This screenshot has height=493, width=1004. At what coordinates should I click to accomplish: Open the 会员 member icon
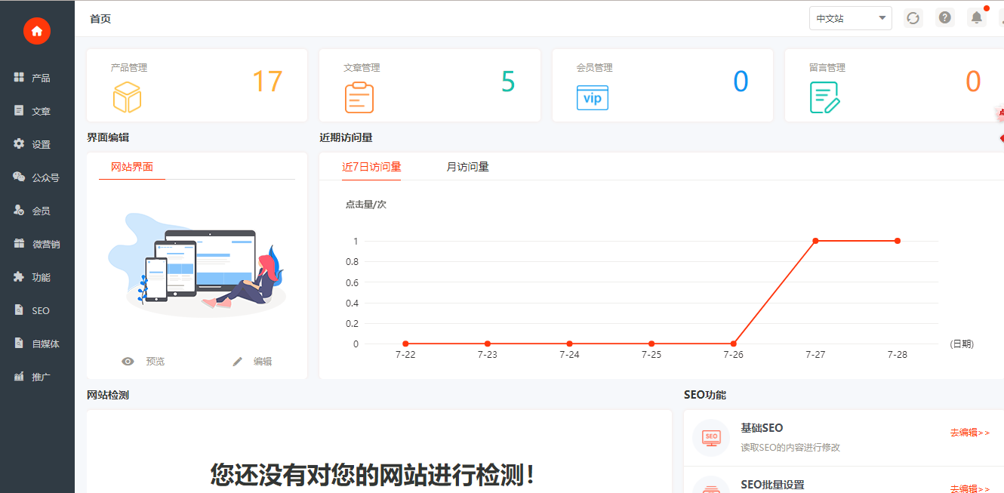click(19, 210)
